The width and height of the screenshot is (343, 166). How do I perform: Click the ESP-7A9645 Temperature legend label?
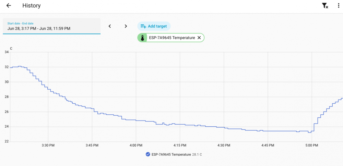click(171, 154)
